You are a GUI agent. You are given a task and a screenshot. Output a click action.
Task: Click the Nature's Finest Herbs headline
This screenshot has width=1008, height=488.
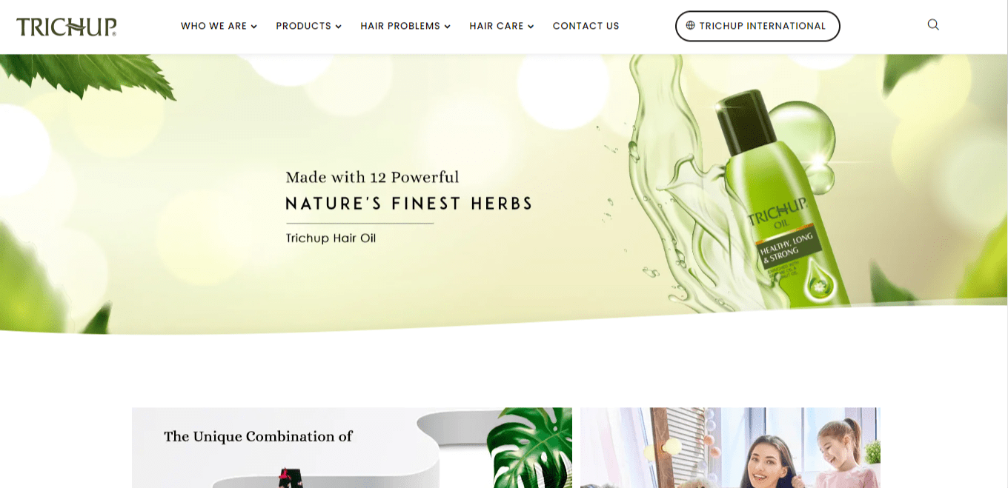click(x=409, y=204)
